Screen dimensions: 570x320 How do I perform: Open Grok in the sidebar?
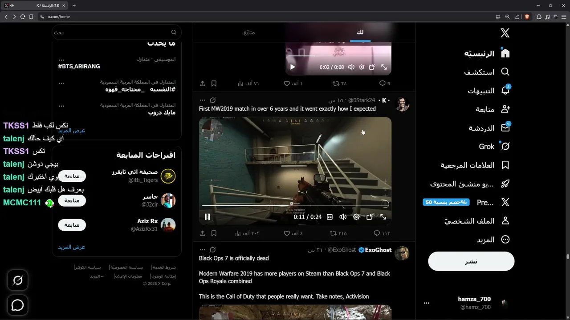(x=494, y=146)
